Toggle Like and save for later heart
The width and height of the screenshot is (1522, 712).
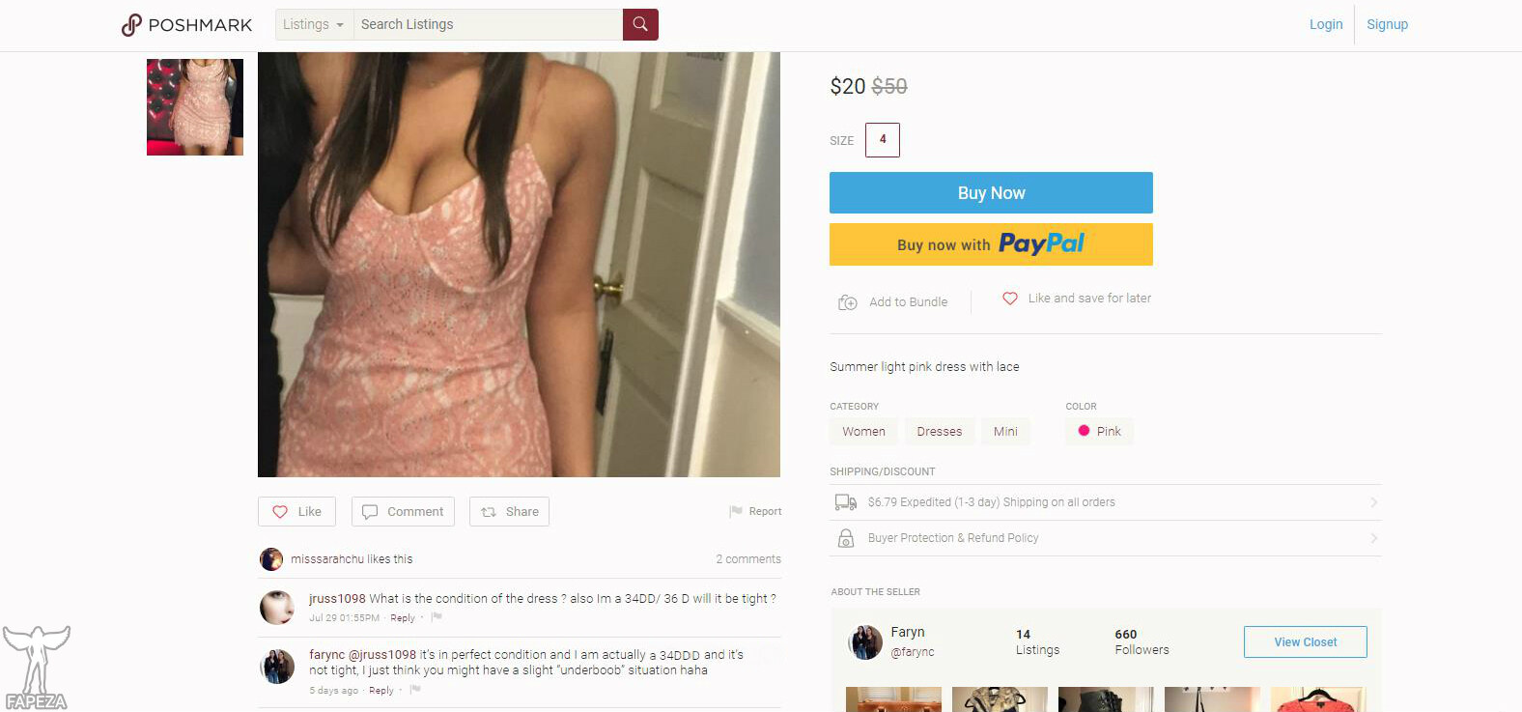tap(1010, 299)
